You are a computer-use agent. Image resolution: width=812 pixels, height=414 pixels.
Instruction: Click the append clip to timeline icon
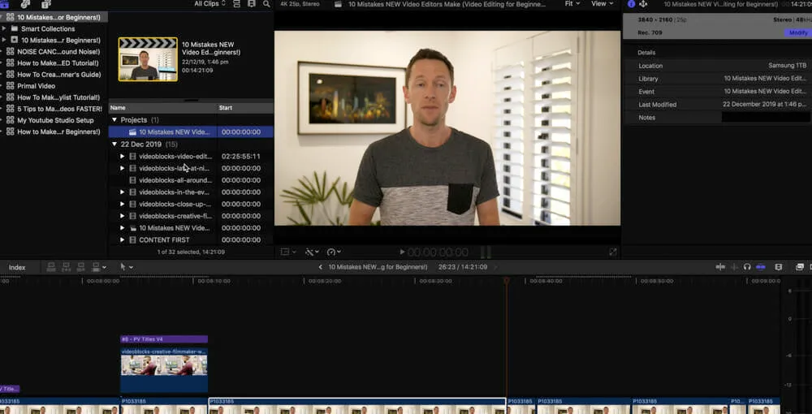click(x=82, y=267)
